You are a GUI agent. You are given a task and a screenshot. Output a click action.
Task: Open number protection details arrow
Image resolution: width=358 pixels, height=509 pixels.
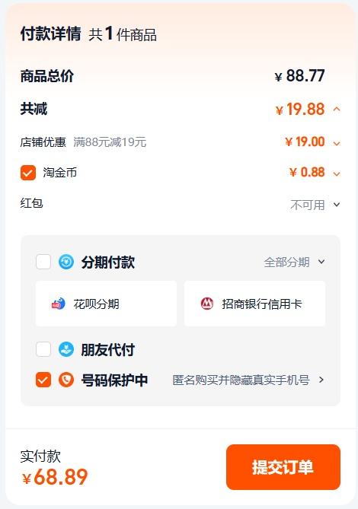coord(321,380)
